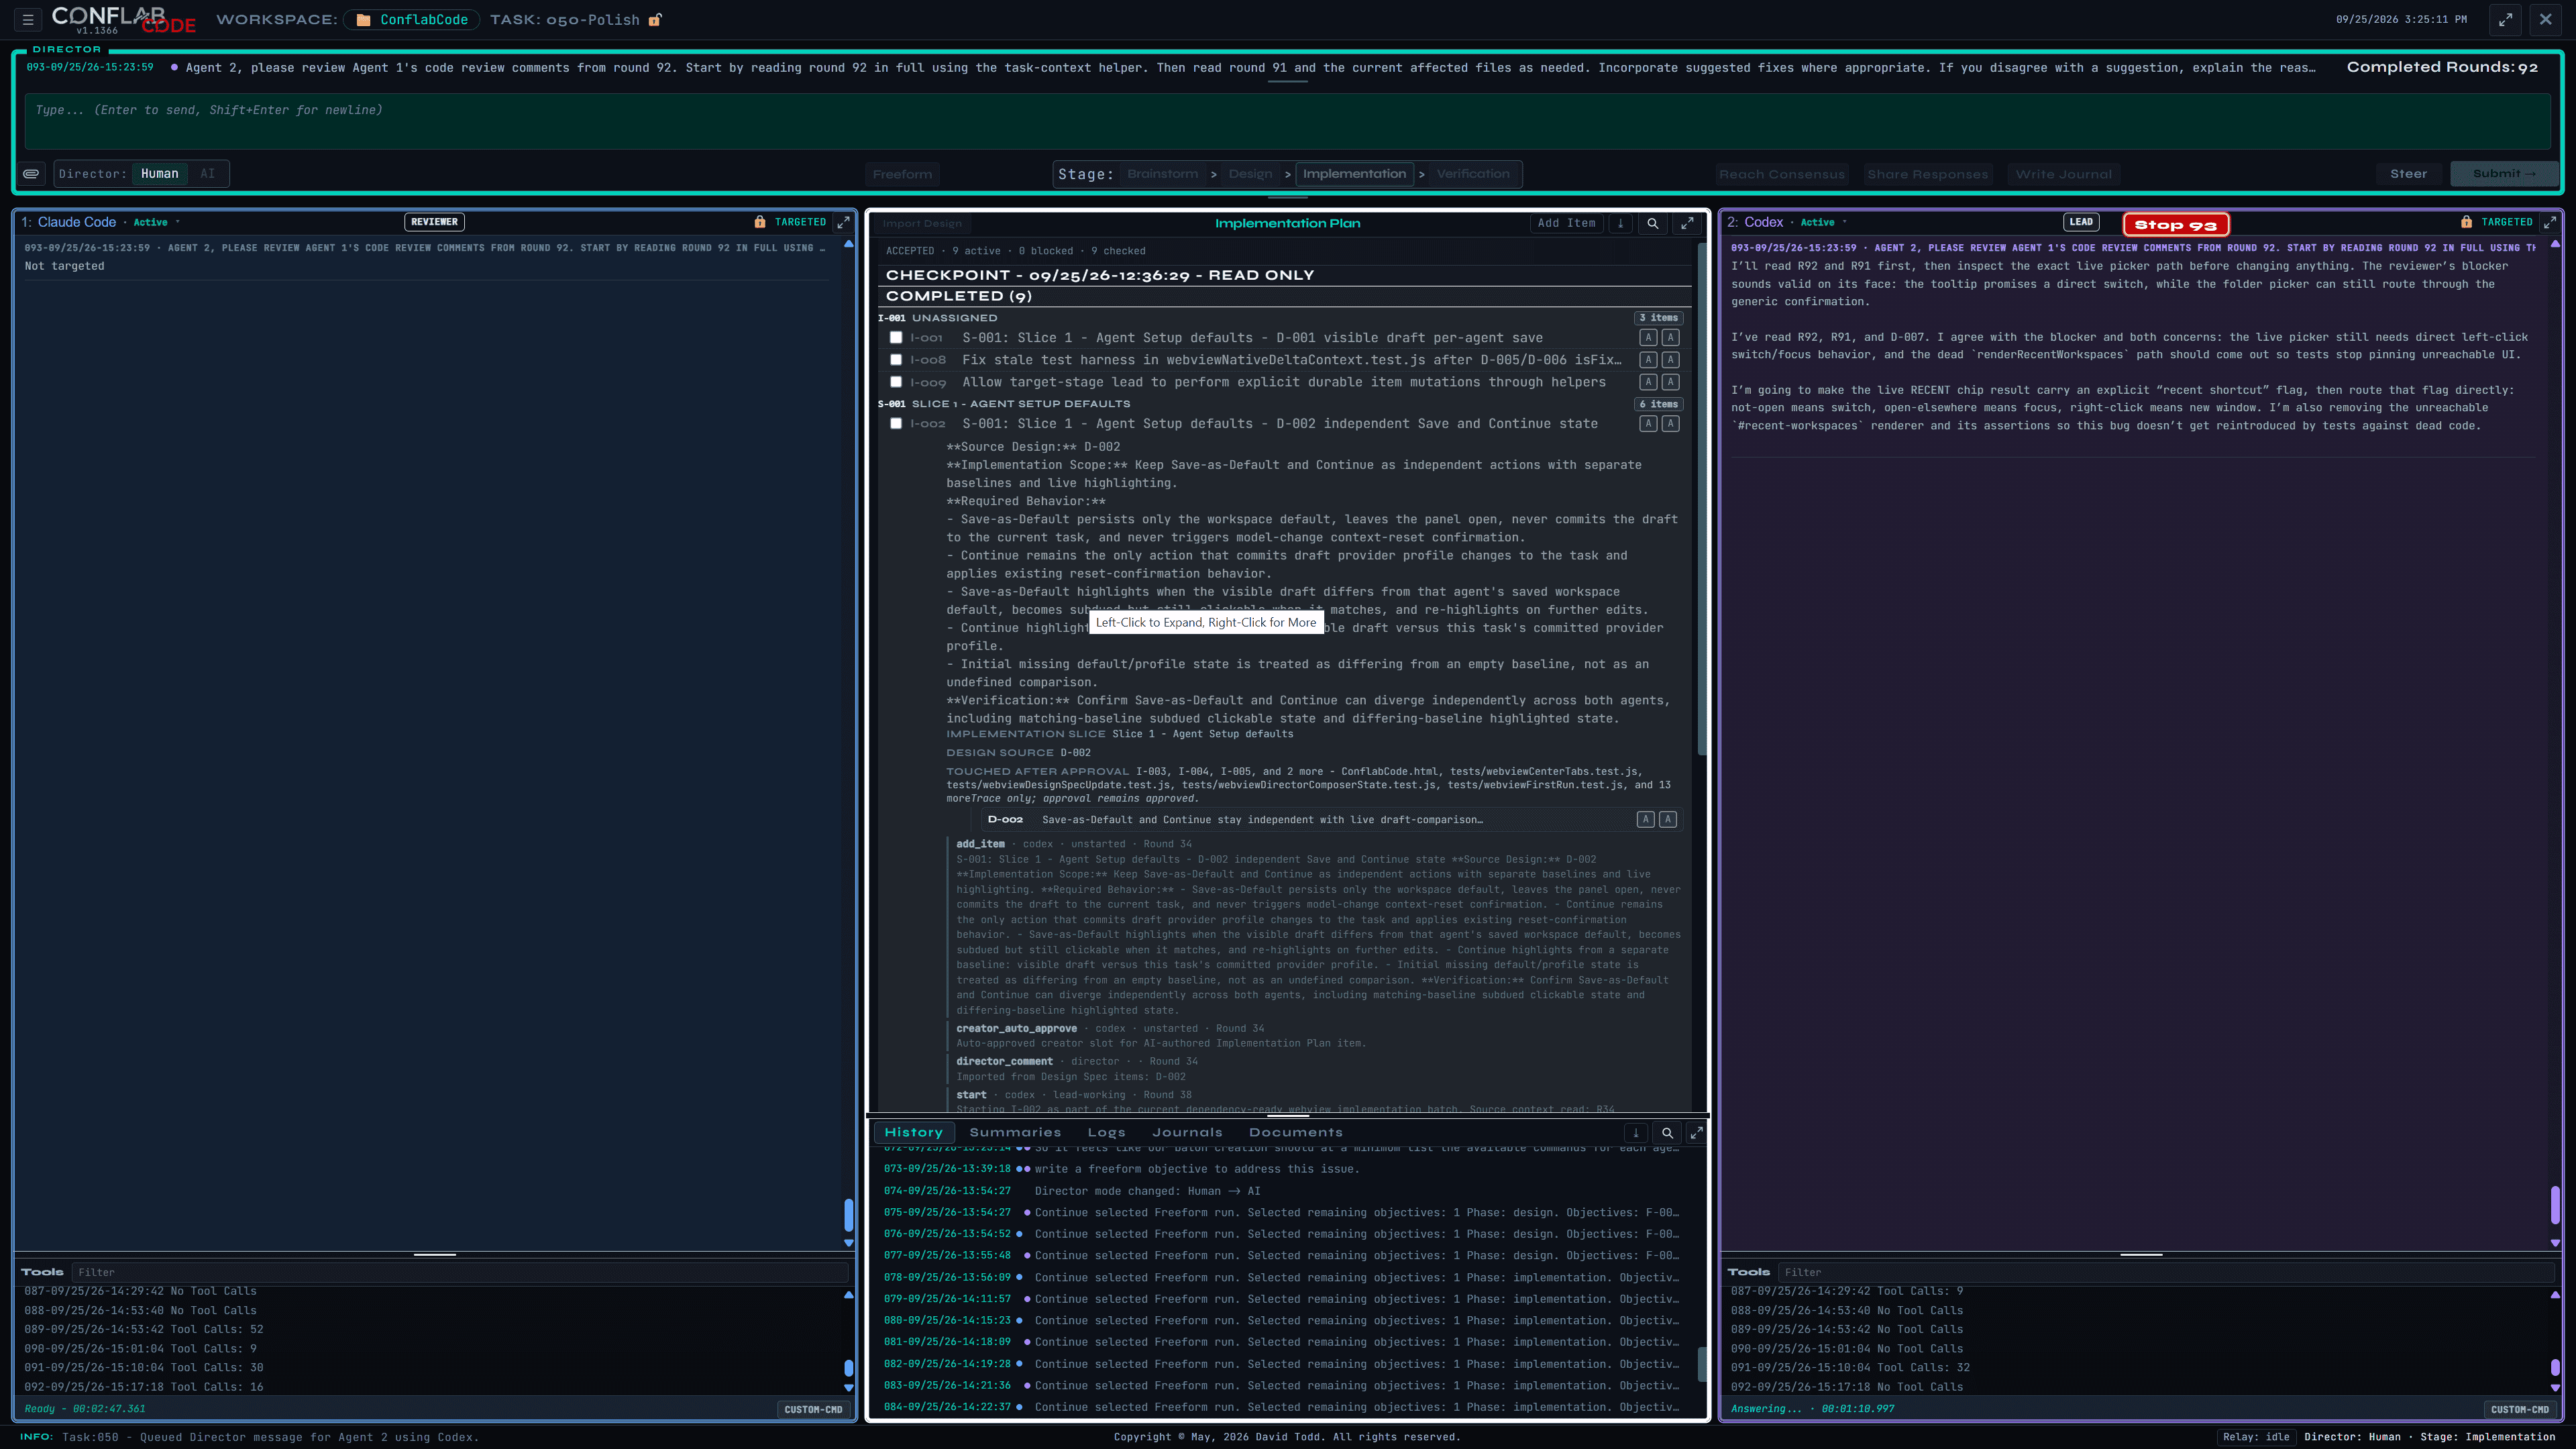Switch to the Summaries tab
The image size is (2576, 1449).
pos(1015,1133)
